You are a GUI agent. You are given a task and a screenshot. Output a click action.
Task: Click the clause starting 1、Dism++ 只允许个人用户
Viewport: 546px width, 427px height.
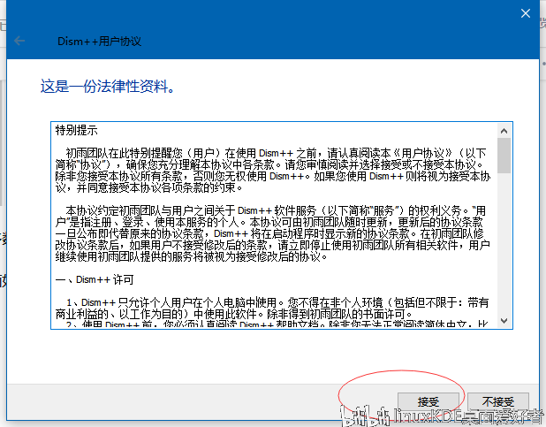[272, 309]
